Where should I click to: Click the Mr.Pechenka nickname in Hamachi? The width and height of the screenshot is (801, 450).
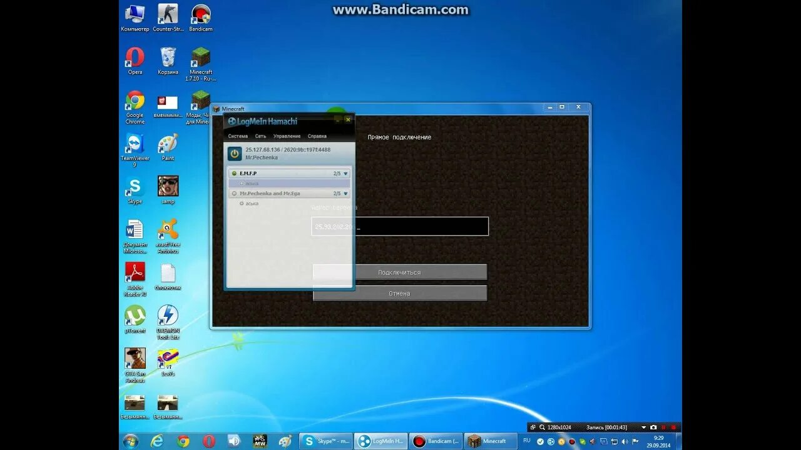[262, 157]
